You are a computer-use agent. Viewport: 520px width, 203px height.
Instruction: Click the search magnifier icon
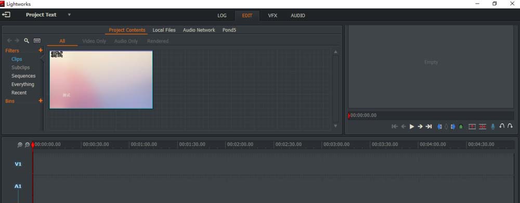[27, 40]
